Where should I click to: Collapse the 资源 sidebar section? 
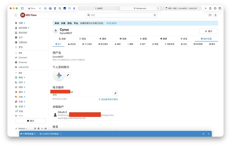19,53
